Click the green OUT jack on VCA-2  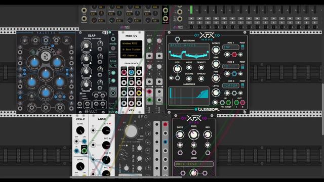[x=84, y=151]
